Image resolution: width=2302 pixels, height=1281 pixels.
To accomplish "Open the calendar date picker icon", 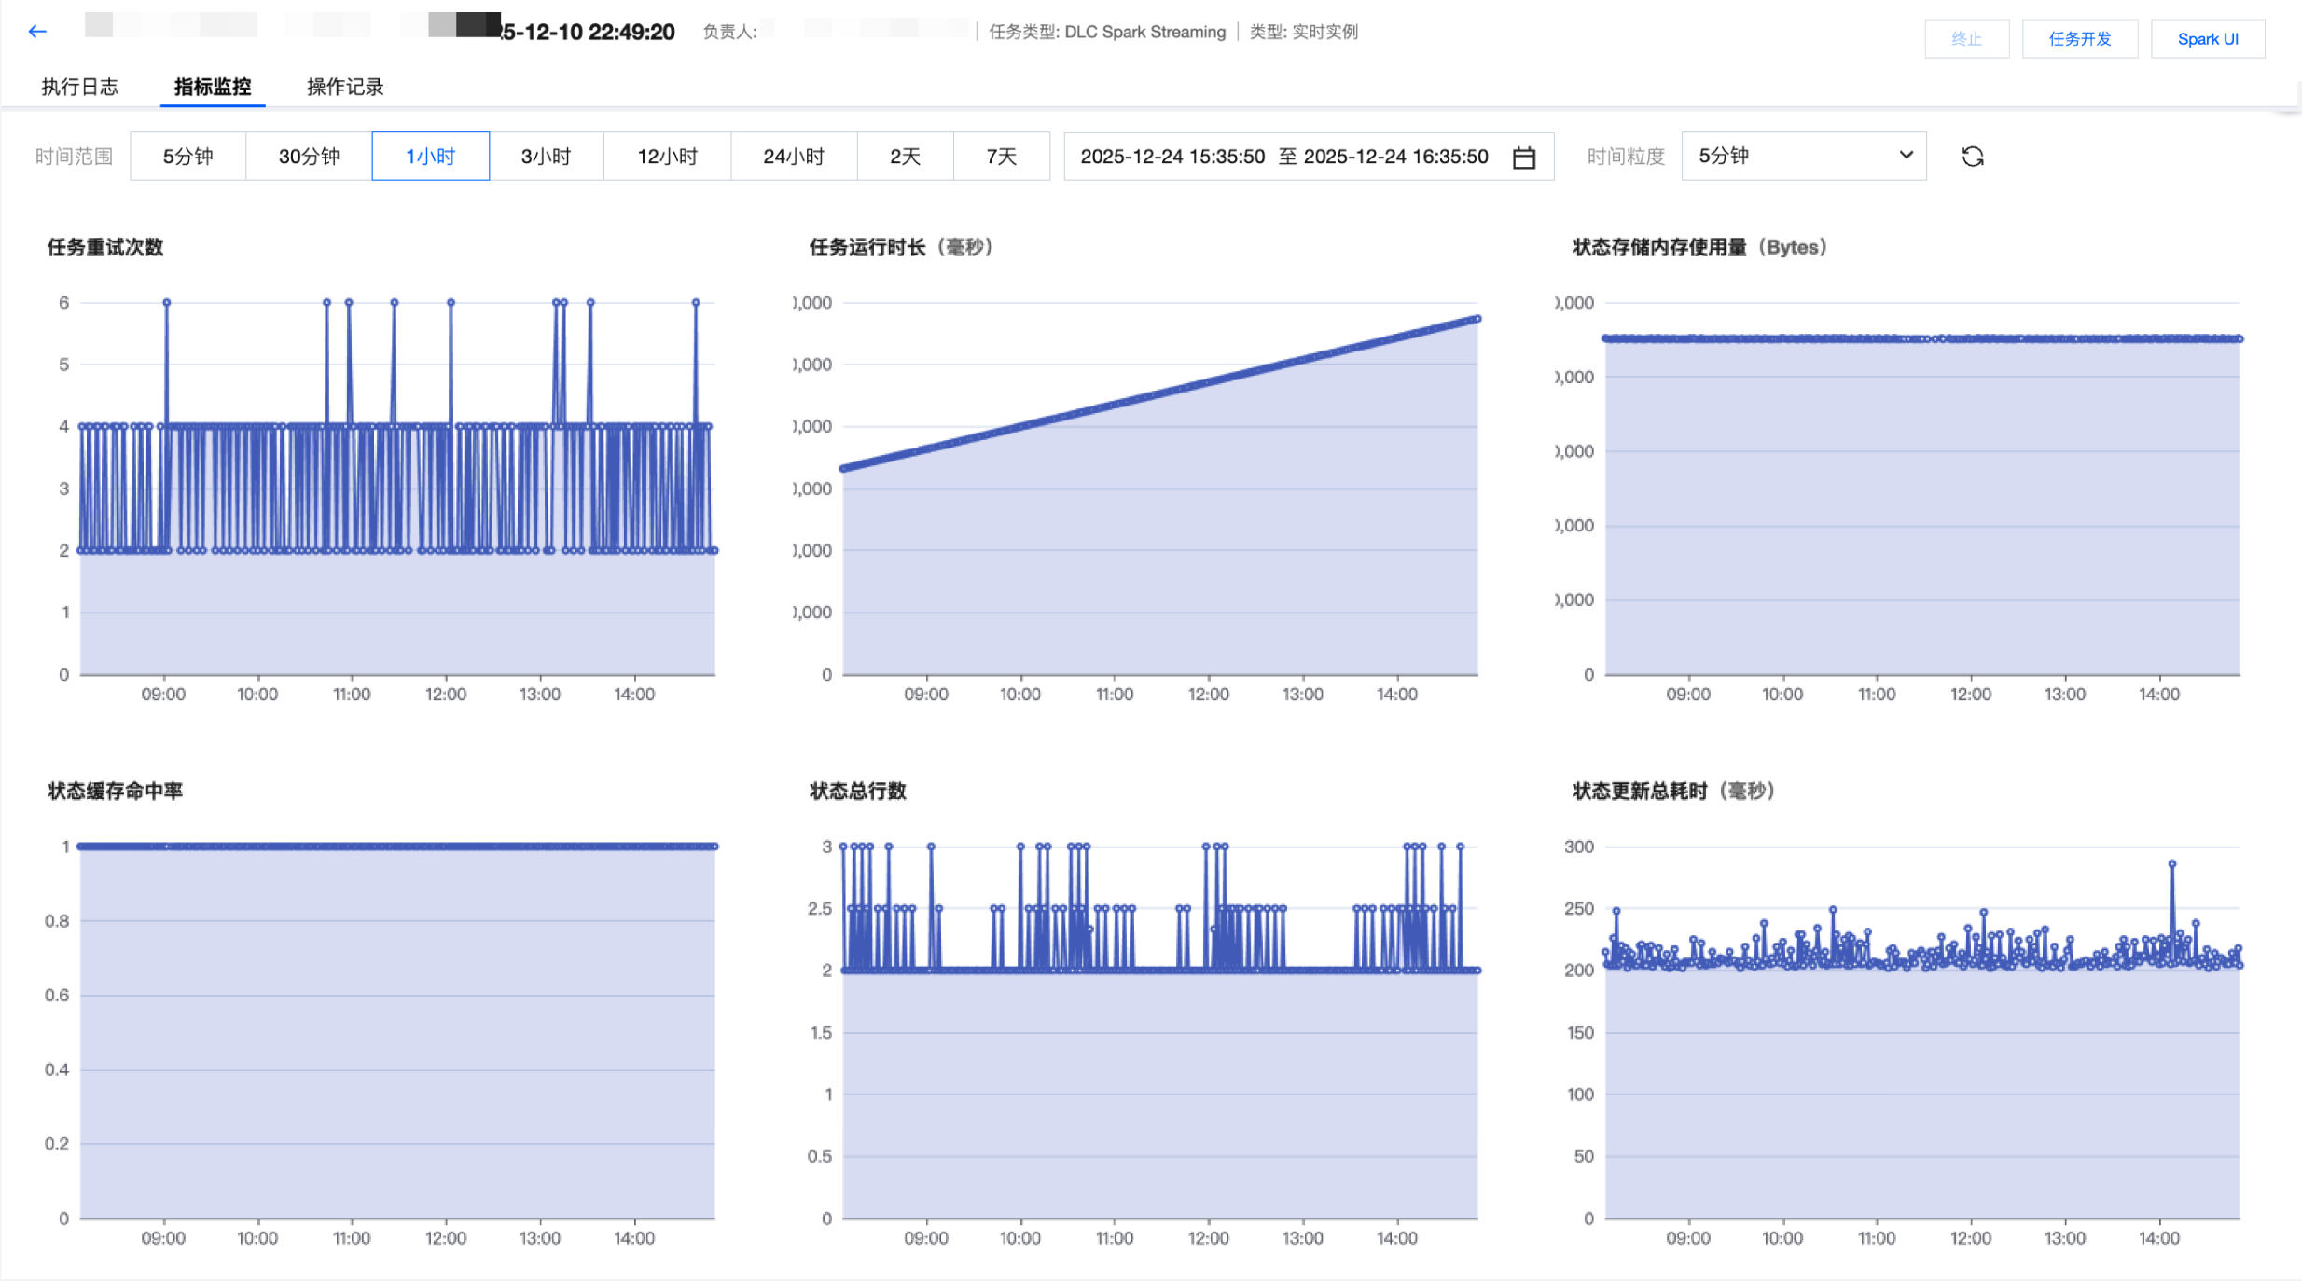I will (x=1524, y=158).
